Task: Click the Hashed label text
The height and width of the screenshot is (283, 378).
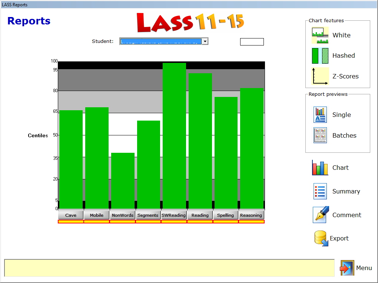Action: (344, 55)
